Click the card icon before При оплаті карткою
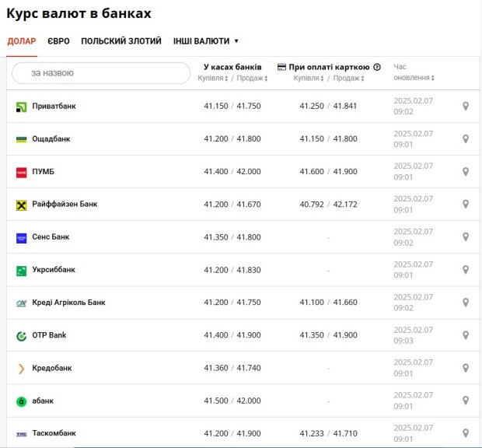482x448 pixels. [x=281, y=67]
